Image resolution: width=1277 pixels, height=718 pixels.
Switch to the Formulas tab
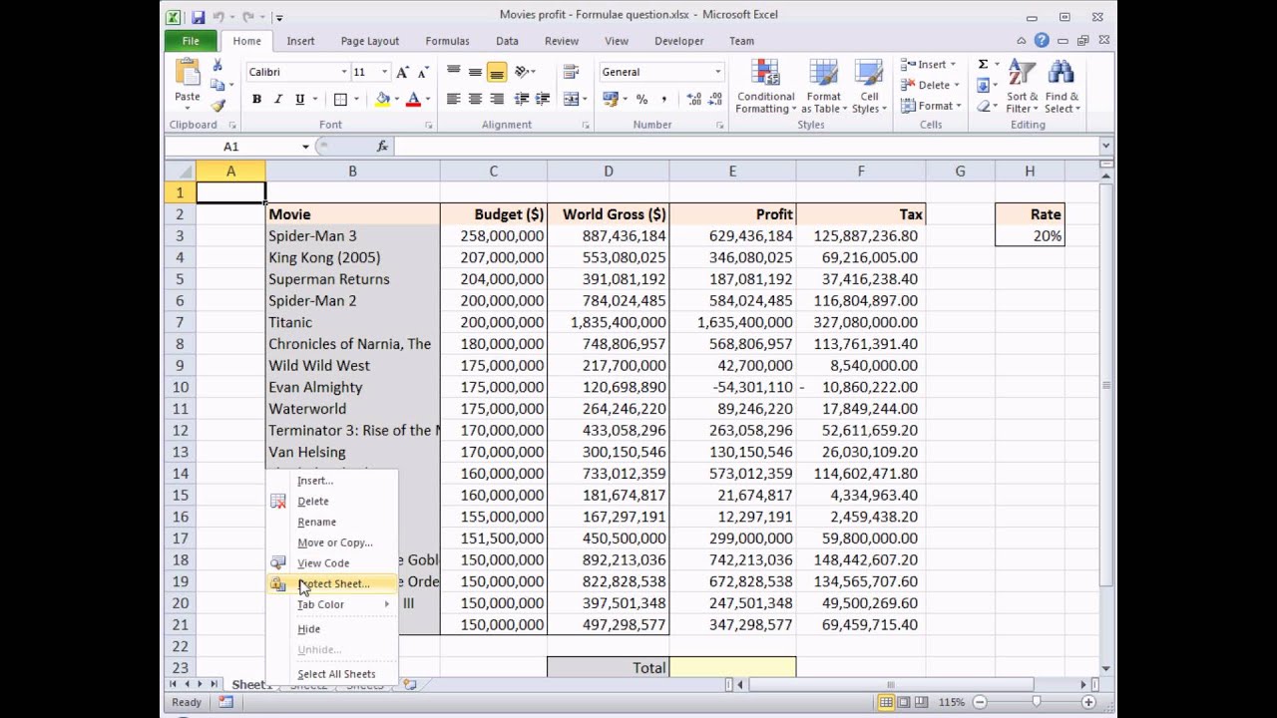point(447,41)
